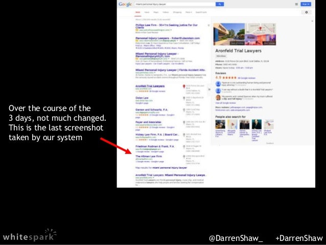Open fifth People also search for map thumbnail
The height and width of the screenshot is (245, 326).
[x=269, y=124]
